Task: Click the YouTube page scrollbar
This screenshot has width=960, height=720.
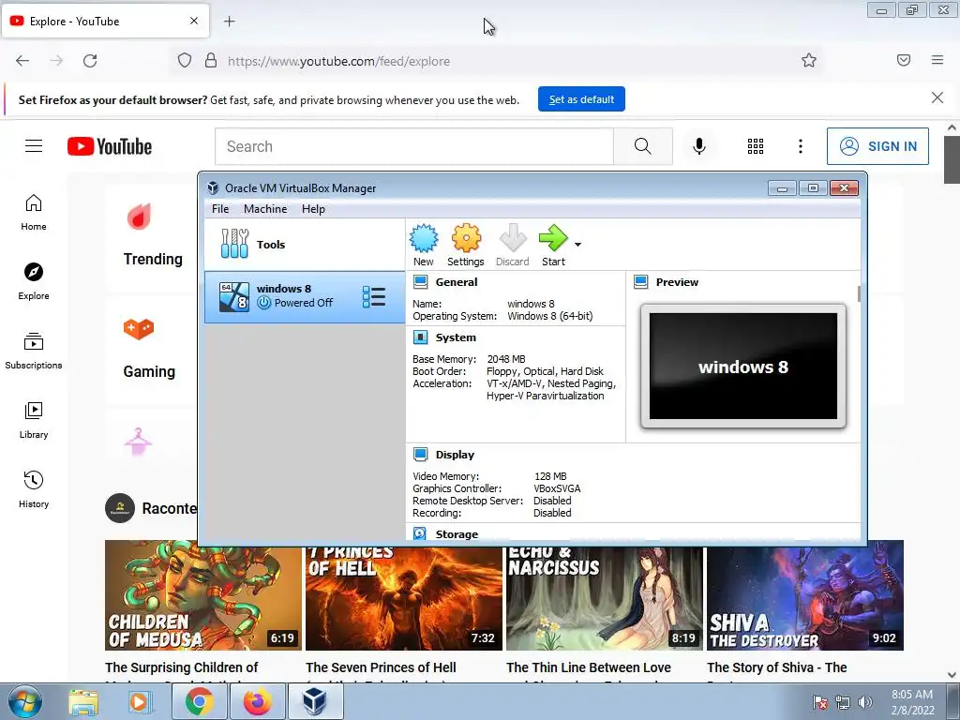Action: click(x=952, y=159)
